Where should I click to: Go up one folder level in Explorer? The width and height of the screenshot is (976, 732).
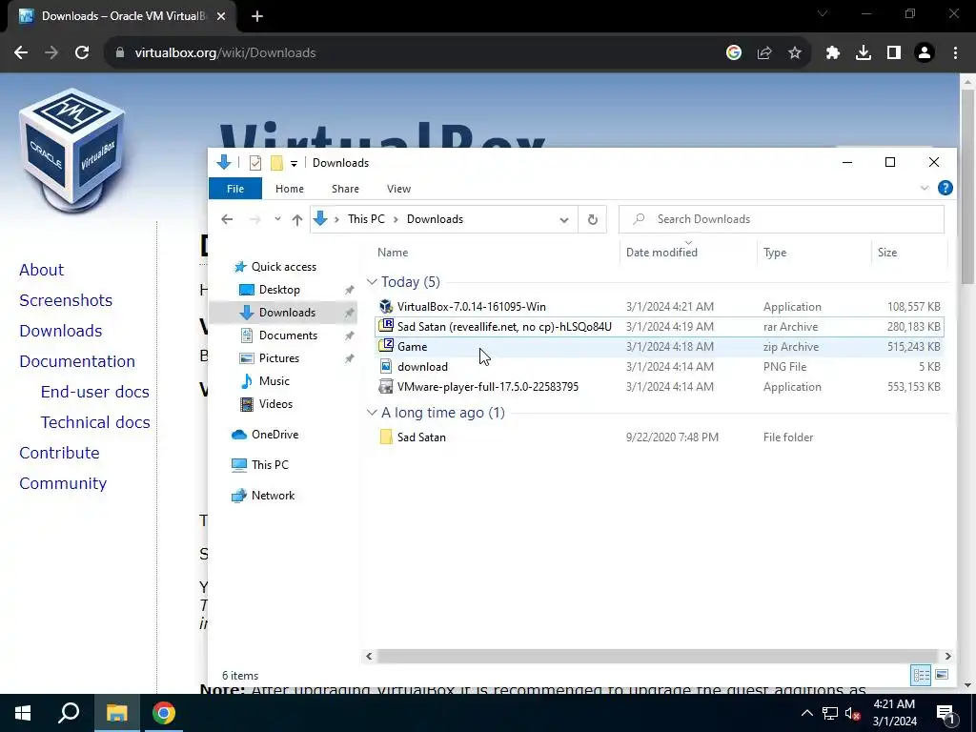point(297,219)
